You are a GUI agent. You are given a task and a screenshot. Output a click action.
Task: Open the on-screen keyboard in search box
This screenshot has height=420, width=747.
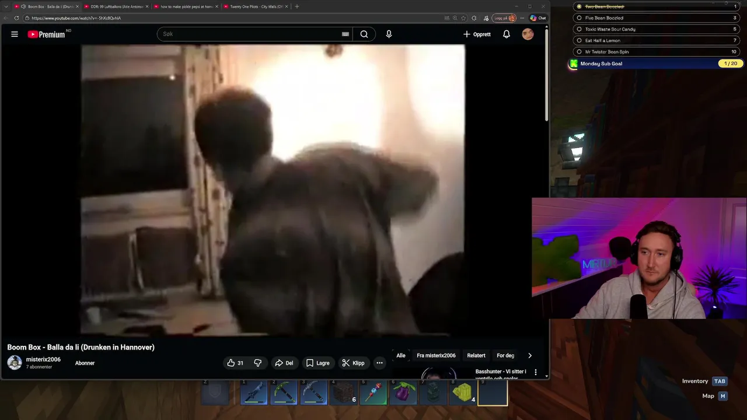(x=345, y=34)
